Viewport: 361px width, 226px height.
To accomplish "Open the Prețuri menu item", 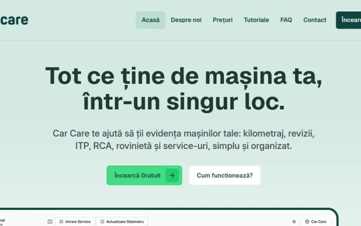I will point(223,20).
